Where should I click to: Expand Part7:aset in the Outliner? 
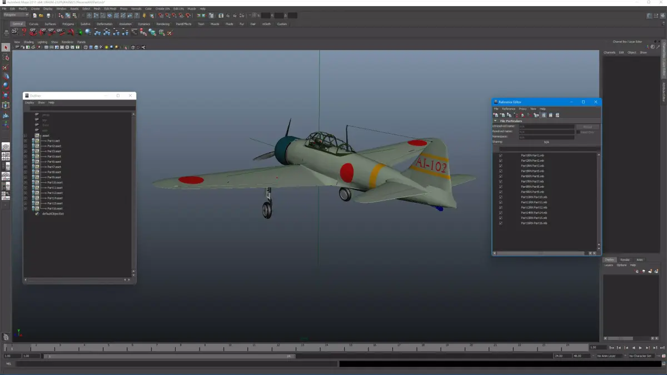(26, 167)
